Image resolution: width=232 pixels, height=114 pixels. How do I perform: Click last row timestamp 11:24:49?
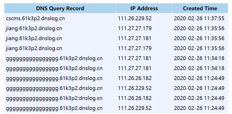[x=199, y=108]
